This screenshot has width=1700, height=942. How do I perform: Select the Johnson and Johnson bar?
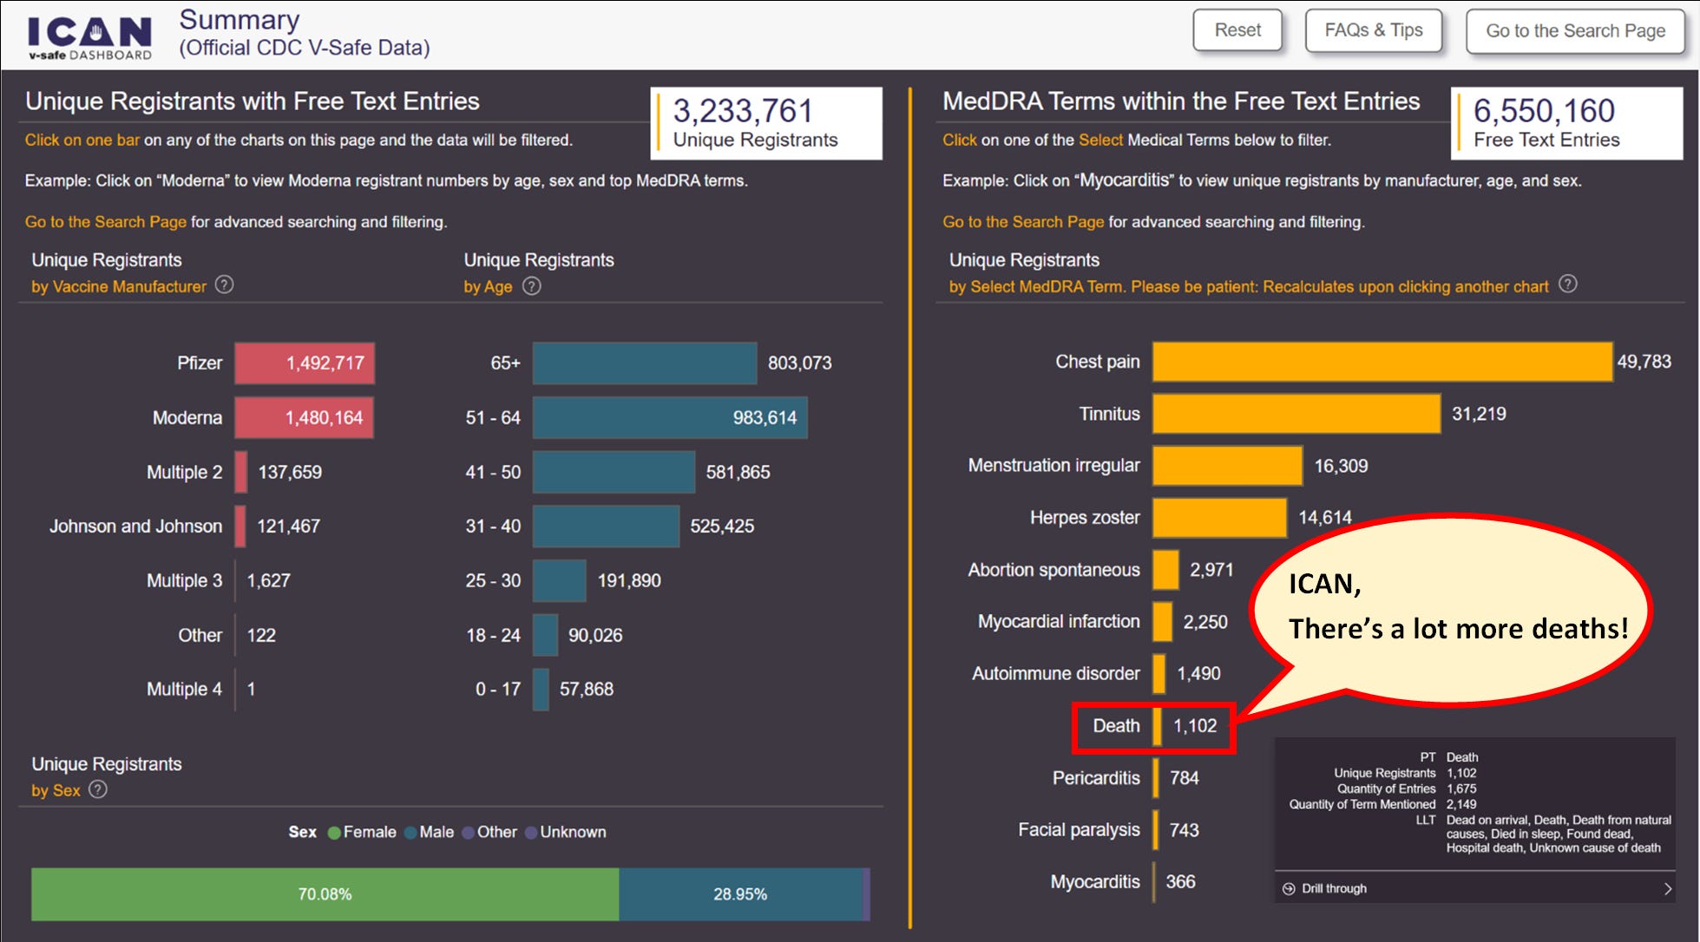click(x=240, y=526)
